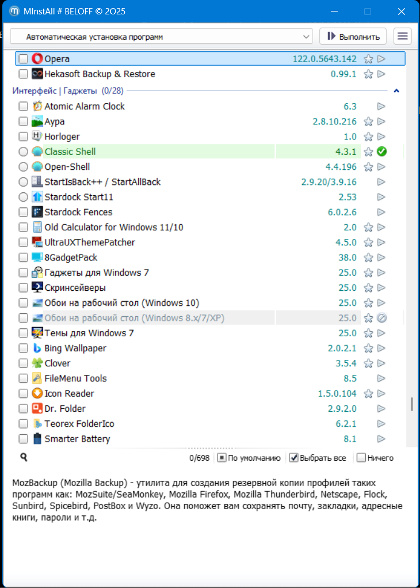Image resolution: width=420 pixels, height=588 pixels.
Task: Click the search magnifier icon
Action: [24, 458]
